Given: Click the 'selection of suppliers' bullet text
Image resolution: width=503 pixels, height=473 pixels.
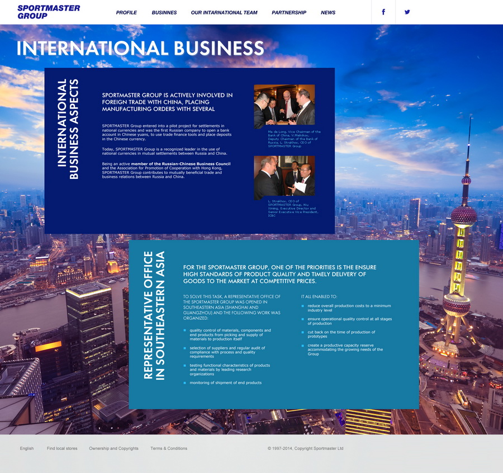Looking at the screenshot, I should click(x=227, y=352).
